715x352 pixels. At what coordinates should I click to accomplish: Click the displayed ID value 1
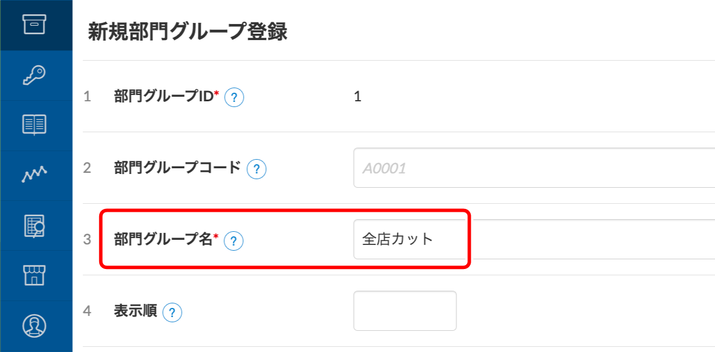(x=358, y=97)
